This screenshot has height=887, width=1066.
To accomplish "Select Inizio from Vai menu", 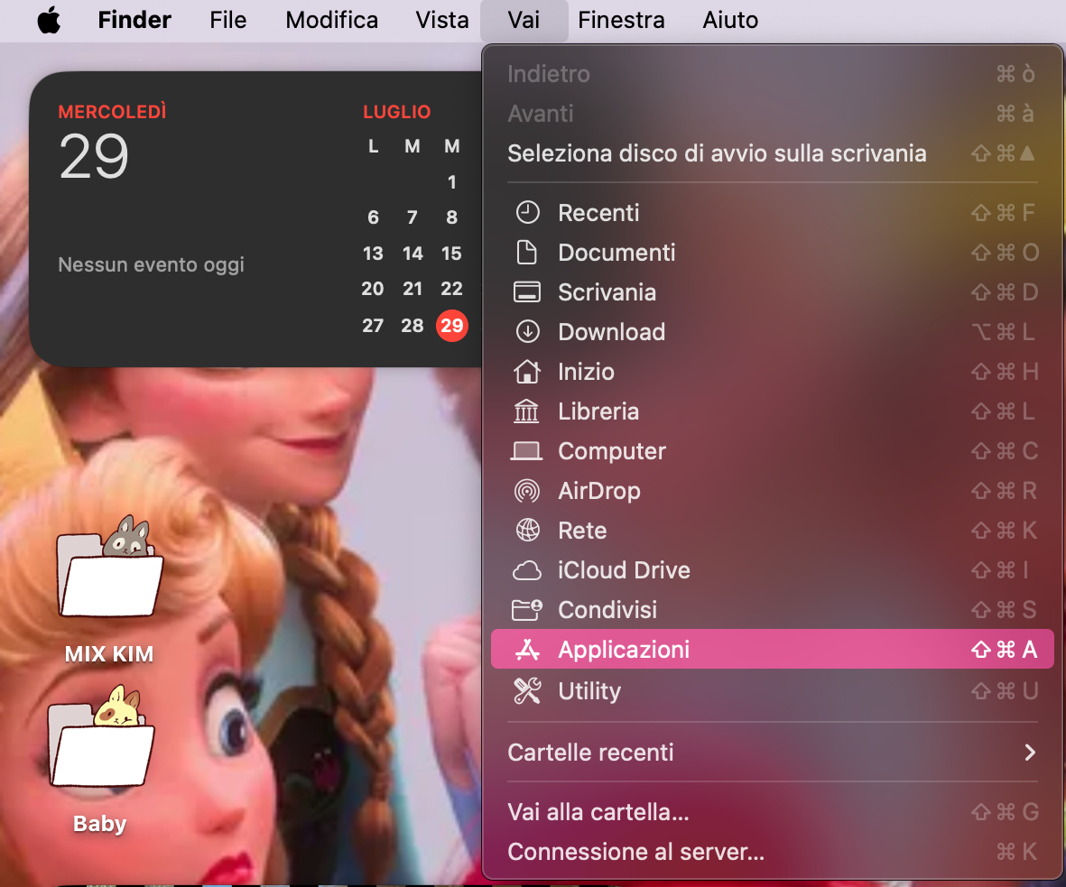I will click(773, 371).
